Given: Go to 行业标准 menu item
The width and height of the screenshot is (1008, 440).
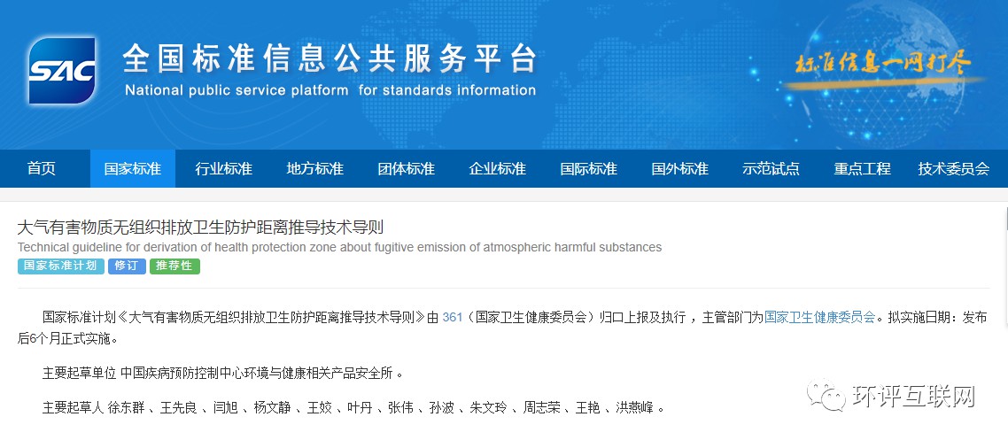Looking at the screenshot, I should point(224,168).
